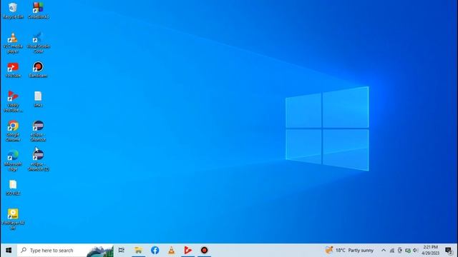Select the VLC media player desktop shortcut
Image resolution: width=458 pixels, height=257 pixels.
point(13,43)
